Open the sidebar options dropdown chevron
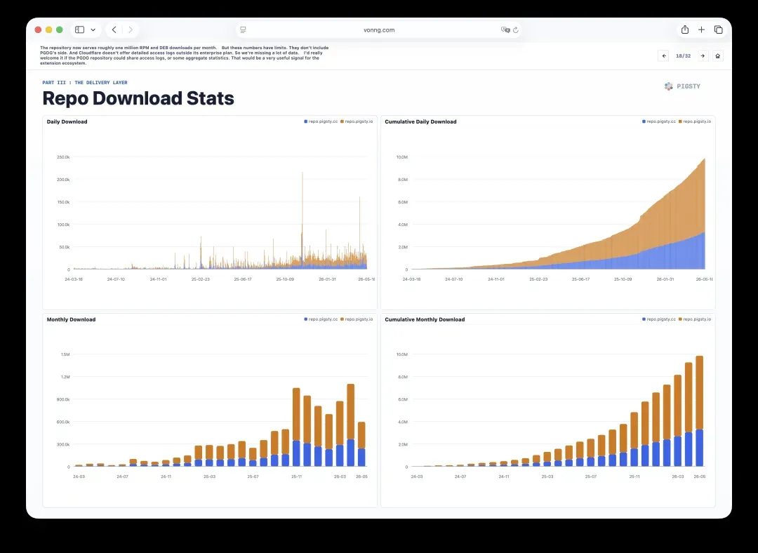This screenshot has width=758, height=553. (x=93, y=30)
